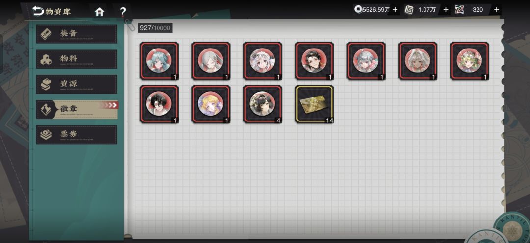Select the green-haired flower badge
Viewport: 530px width, 243px height.
pos(470,61)
